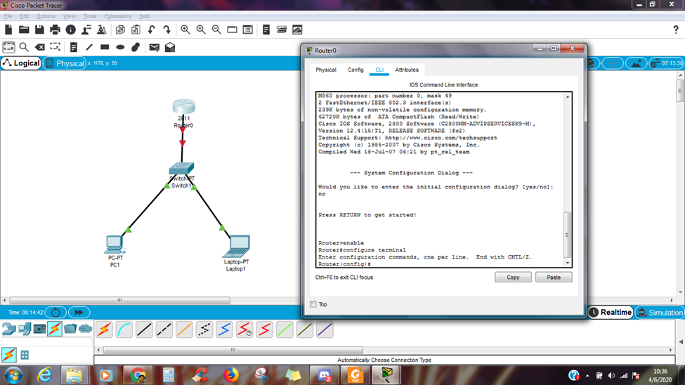Zoom in on the workspace

(x=185, y=30)
